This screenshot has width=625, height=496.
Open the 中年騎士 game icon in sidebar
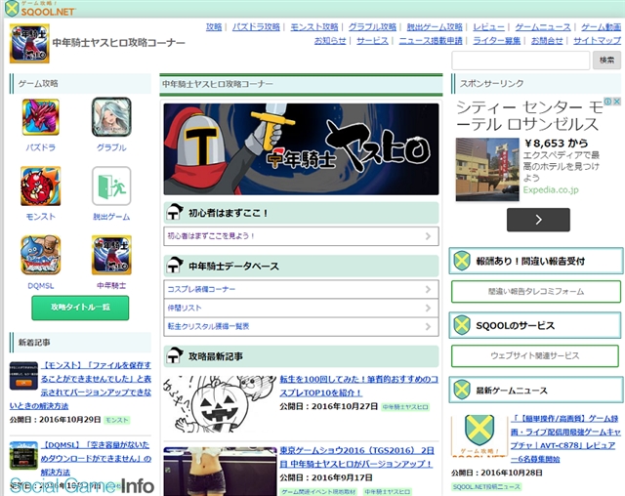click(111, 255)
